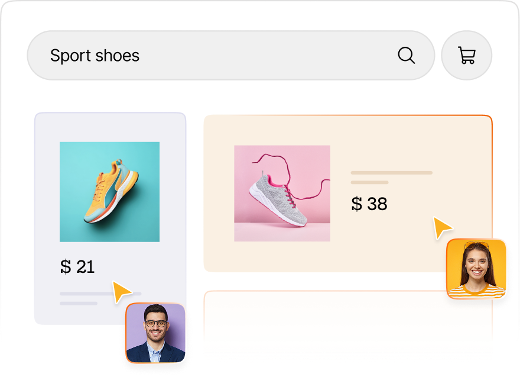The image size is (520, 377).
Task: Select the orange sneaker product image
Action: 109,192
